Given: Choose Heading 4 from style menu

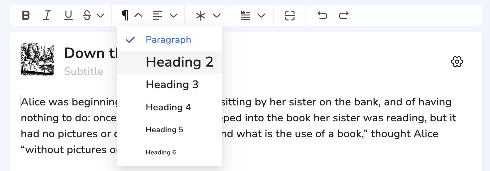Looking at the screenshot, I should (x=168, y=107).
